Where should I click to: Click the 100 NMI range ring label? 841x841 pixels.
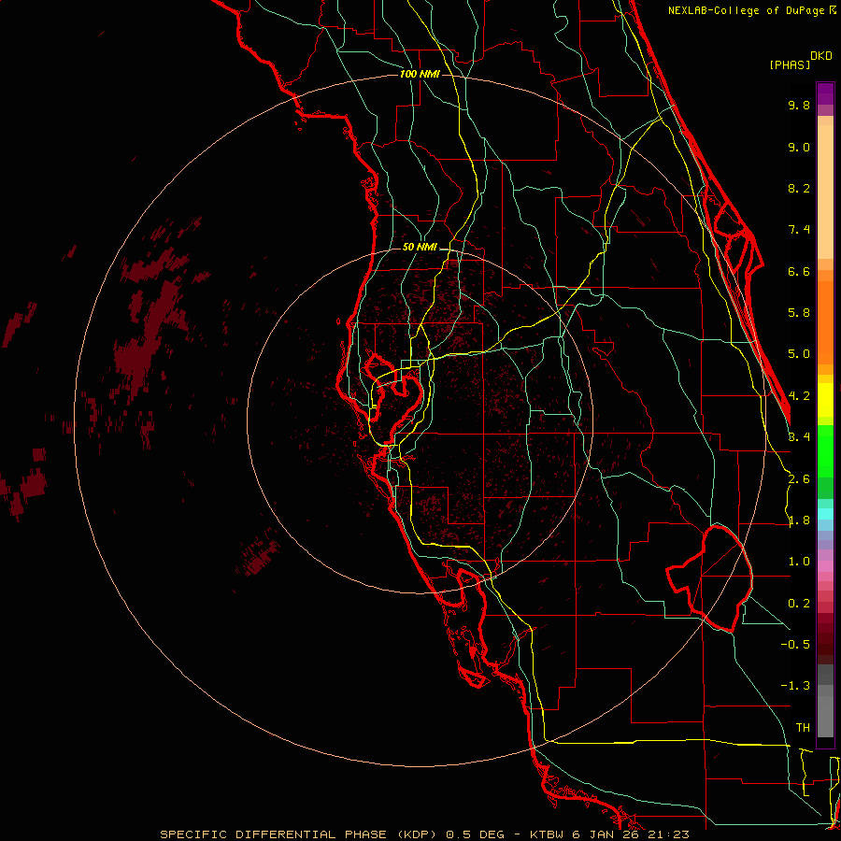click(x=420, y=74)
